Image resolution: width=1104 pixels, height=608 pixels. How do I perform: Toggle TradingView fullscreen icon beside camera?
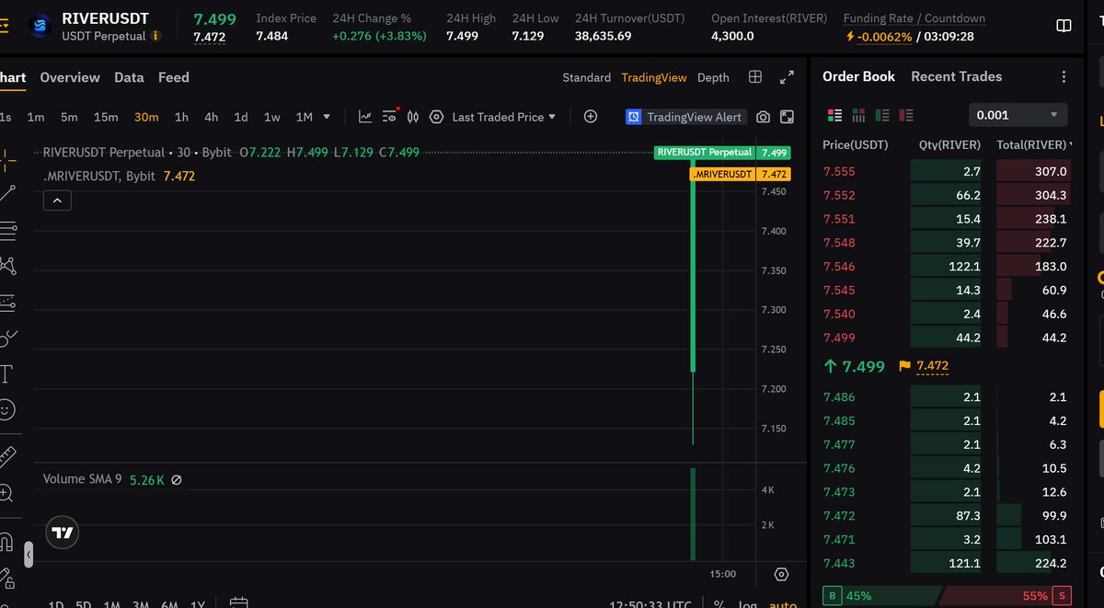point(787,117)
